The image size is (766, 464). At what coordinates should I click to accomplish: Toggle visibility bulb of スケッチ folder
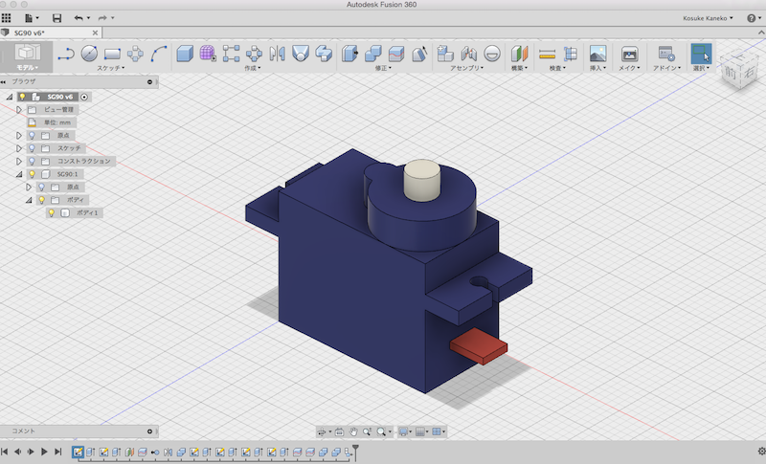[32, 148]
